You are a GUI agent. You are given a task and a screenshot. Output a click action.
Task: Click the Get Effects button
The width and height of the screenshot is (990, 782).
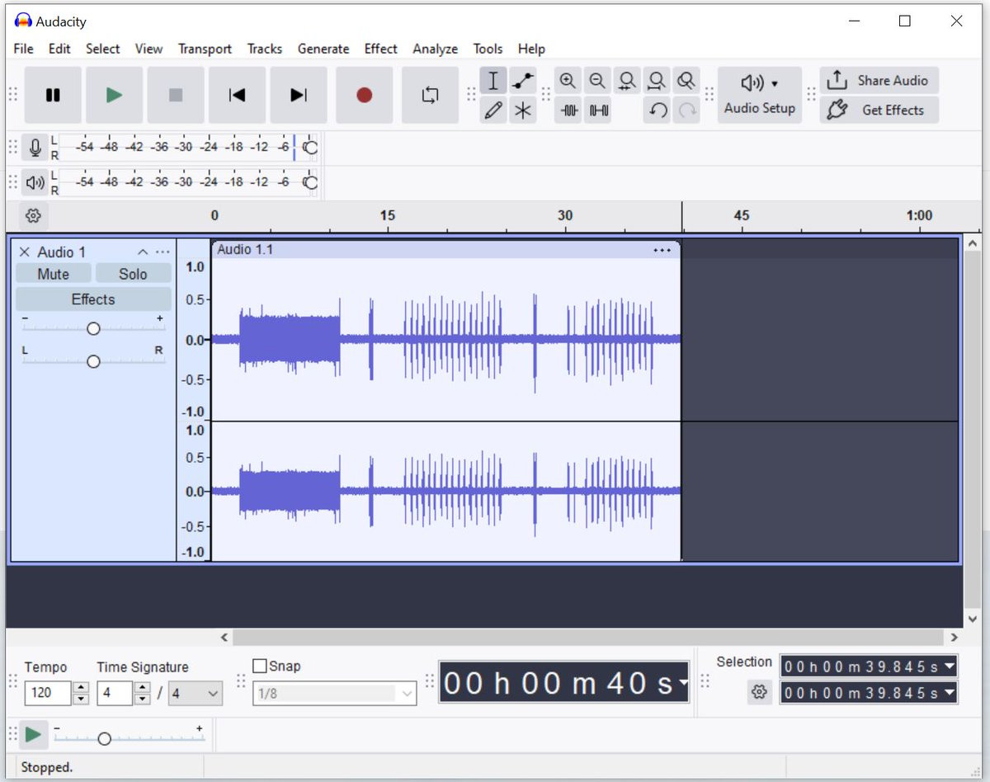pyautogui.click(x=879, y=110)
